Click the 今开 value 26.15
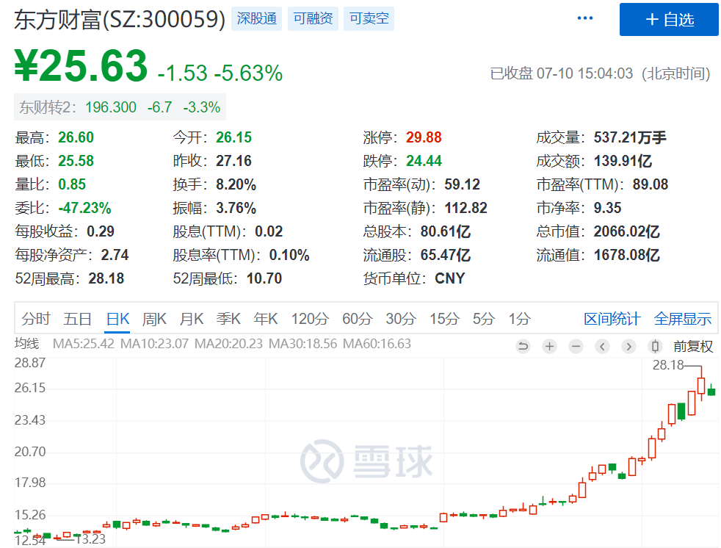This screenshot has width=721, height=548. coord(233,137)
